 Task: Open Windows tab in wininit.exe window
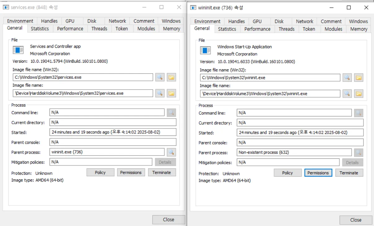359,21
